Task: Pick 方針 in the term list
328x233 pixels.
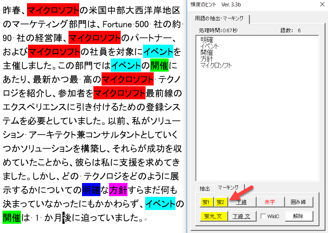Action: (207, 59)
